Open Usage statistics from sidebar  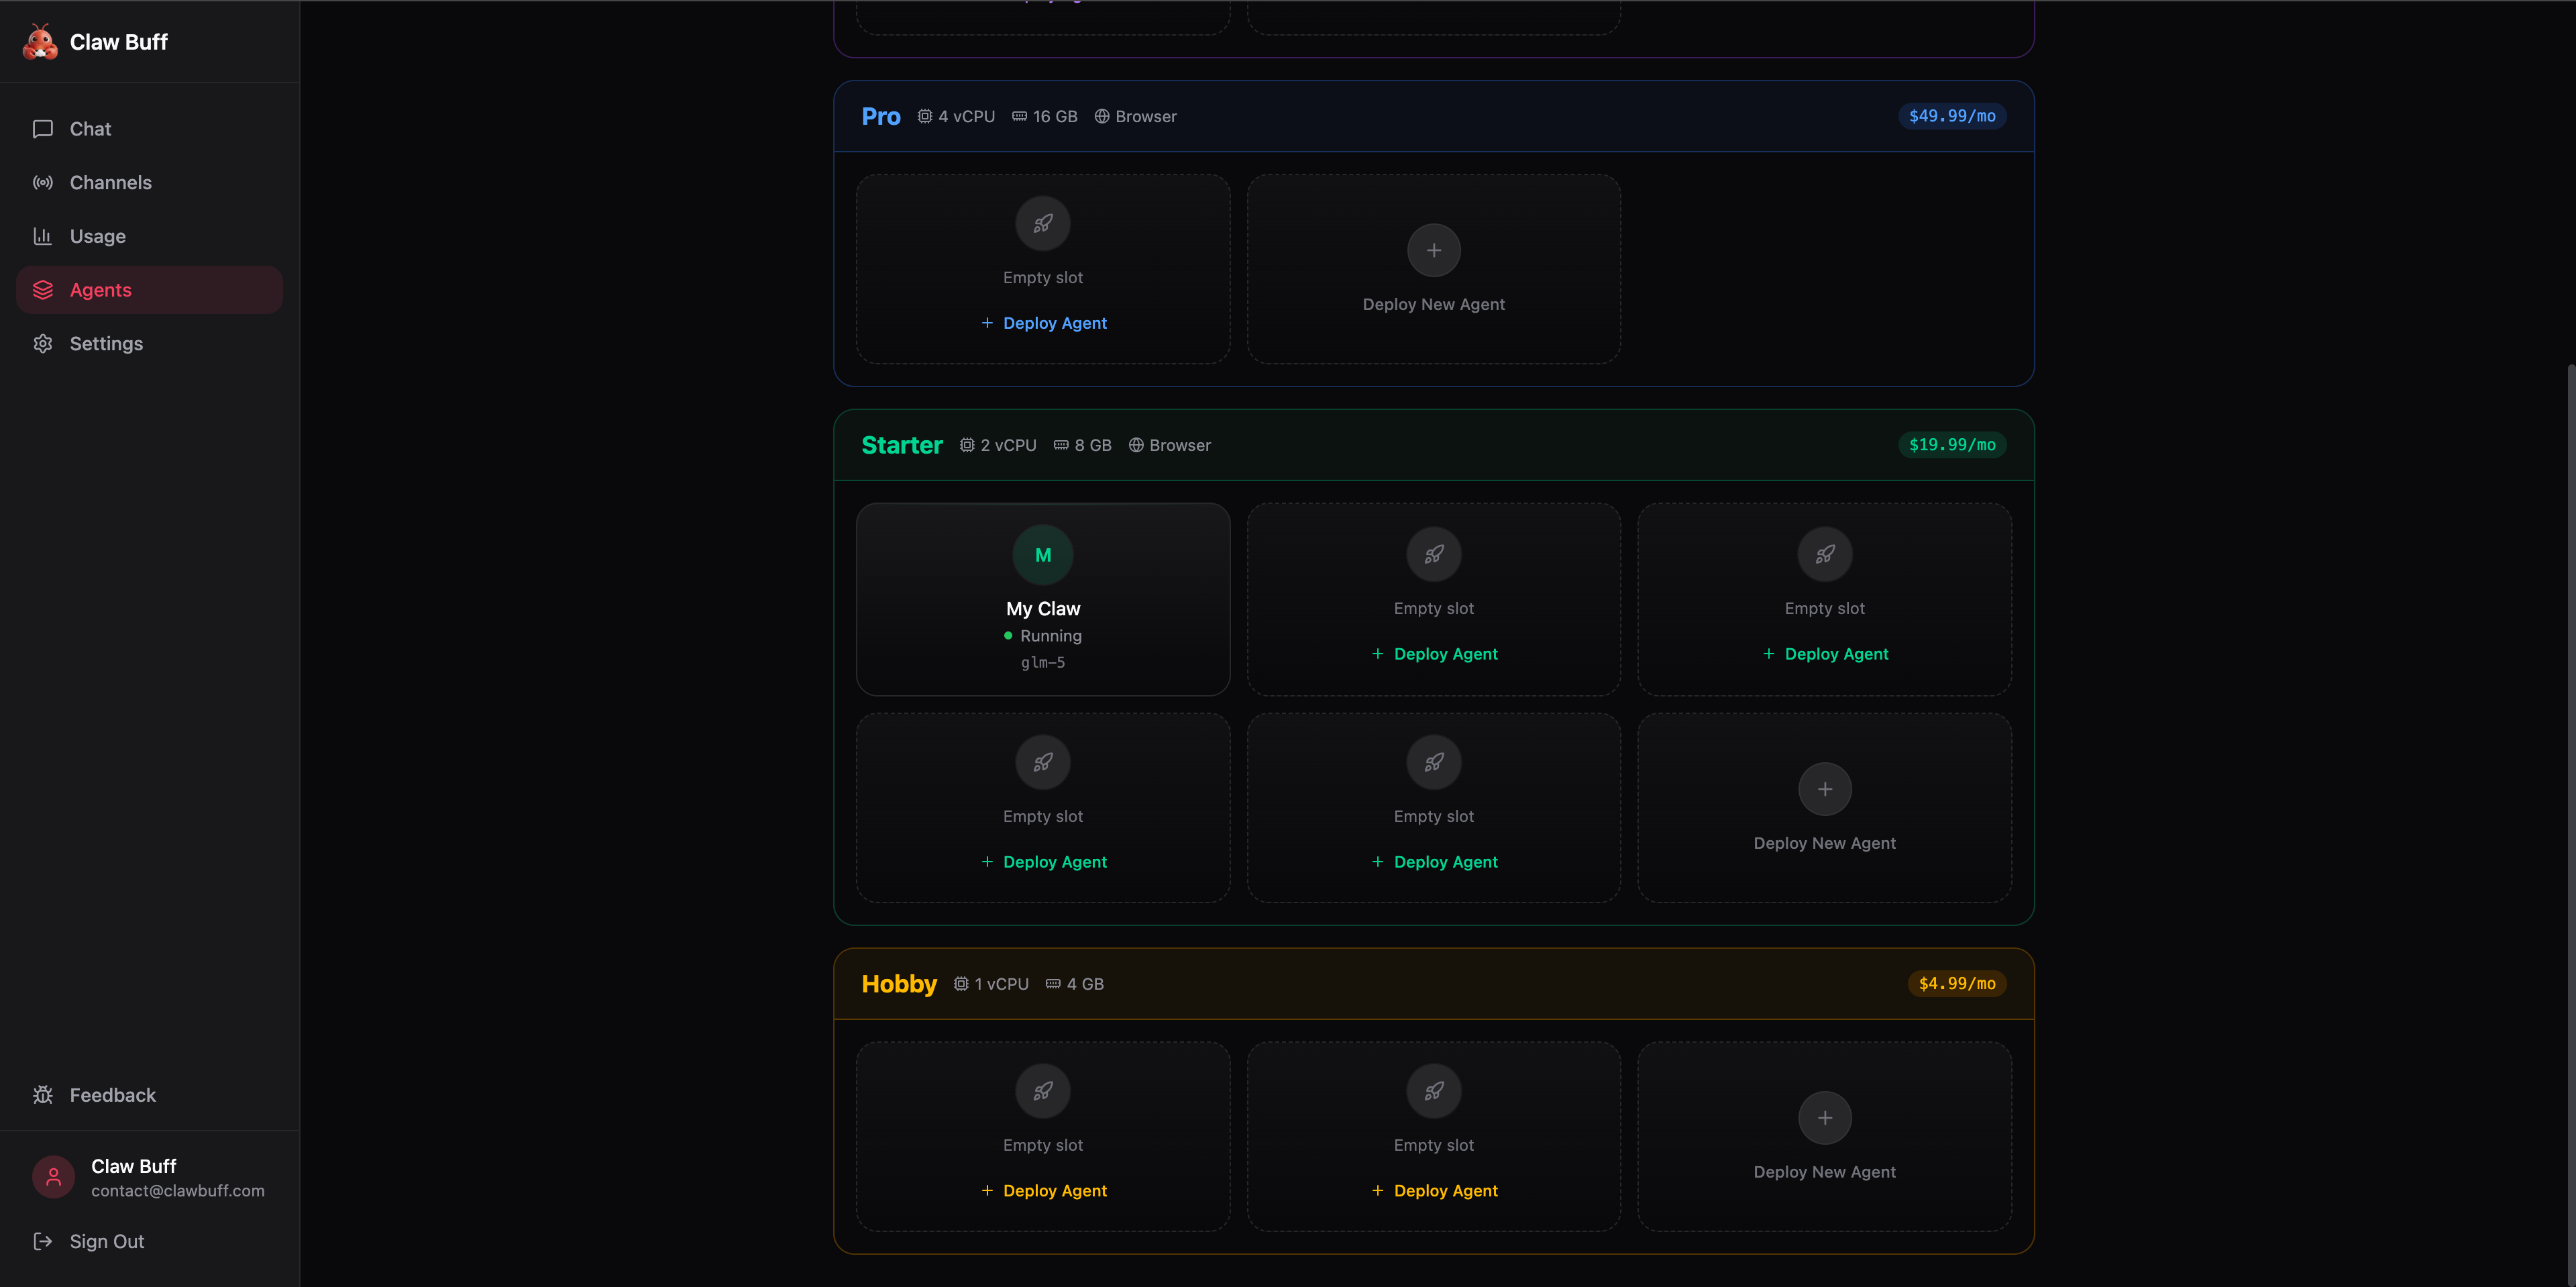(x=97, y=237)
